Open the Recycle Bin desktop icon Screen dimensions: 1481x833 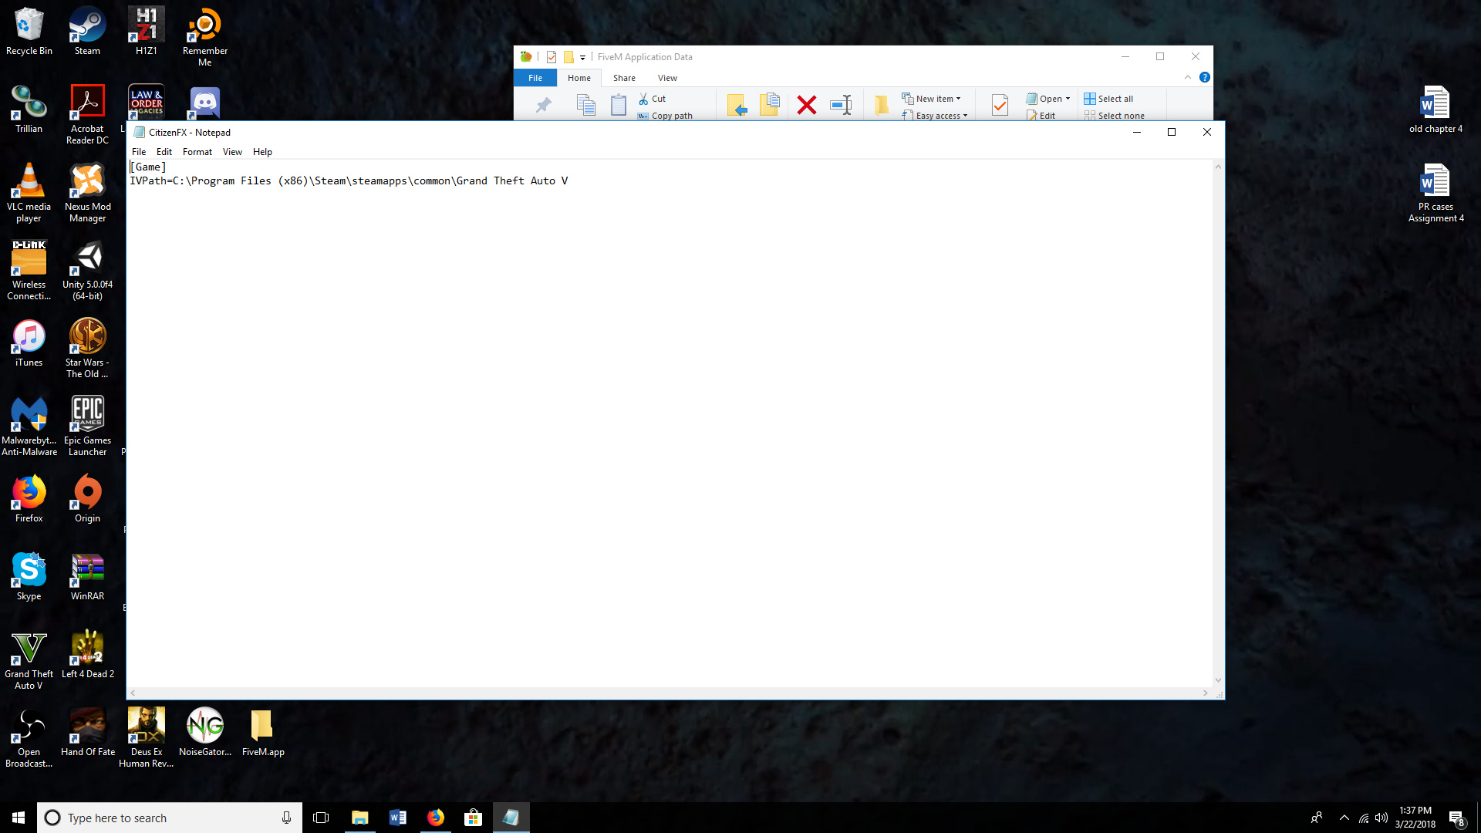point(29,31)
